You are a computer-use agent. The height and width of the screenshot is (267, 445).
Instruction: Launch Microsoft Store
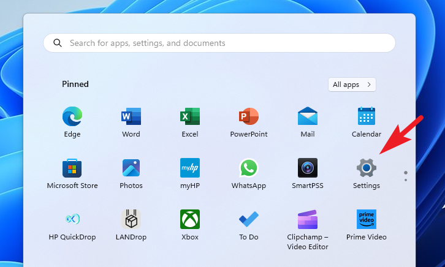(72, 173)
